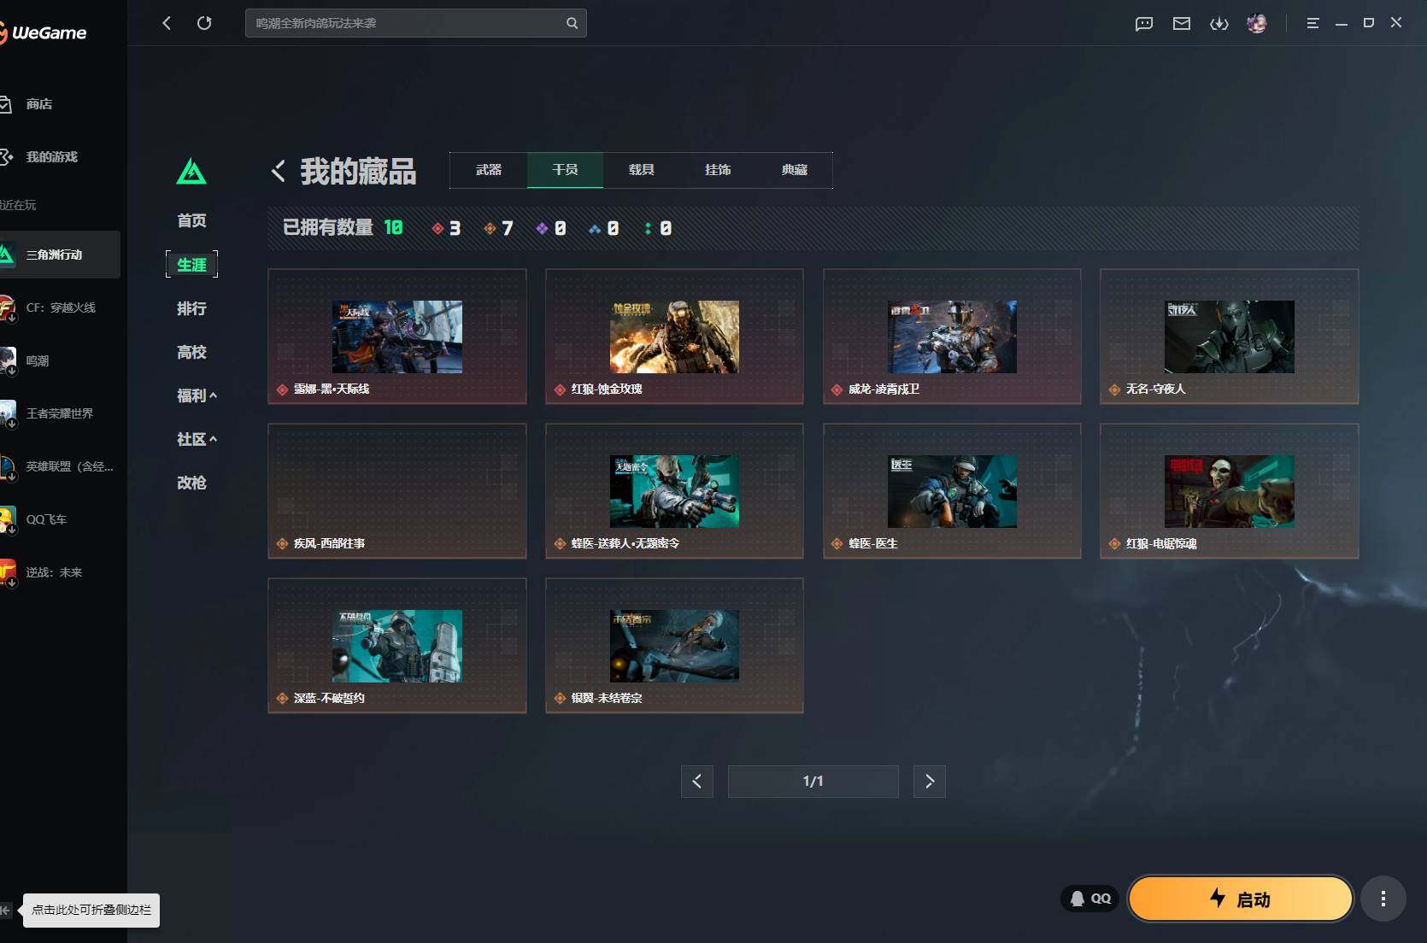Open 蜂医-送葬人•无题密令 card
This screenshot has height=943, width=1427.
[674, 491]
